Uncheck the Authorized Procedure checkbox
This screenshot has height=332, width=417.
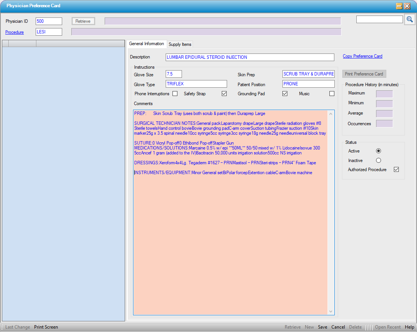coord(396,170)
